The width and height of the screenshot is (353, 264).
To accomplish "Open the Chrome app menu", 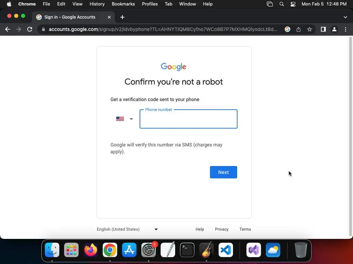I will tap(27, 4).
